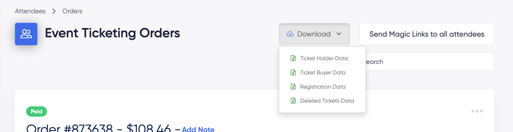Send Magic Links to all attendees
Screen dimensions: 513x132
(x=427, y=34)
